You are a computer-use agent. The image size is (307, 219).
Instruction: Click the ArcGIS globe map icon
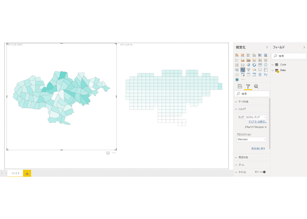[237, 80]
